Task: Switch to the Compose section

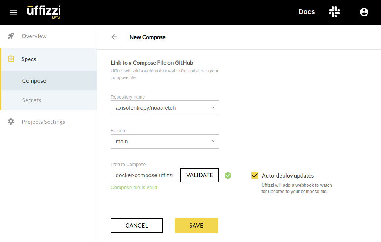Action: [34, 80]
